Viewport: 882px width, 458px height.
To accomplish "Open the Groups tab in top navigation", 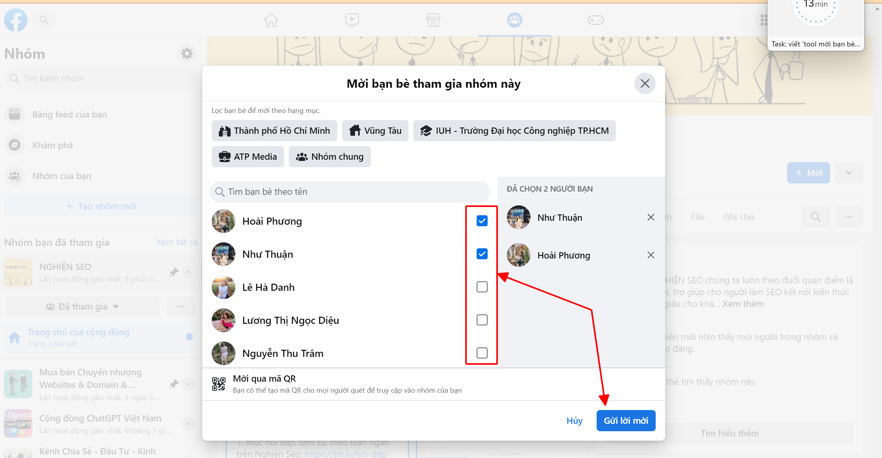I will coord(514,20).
